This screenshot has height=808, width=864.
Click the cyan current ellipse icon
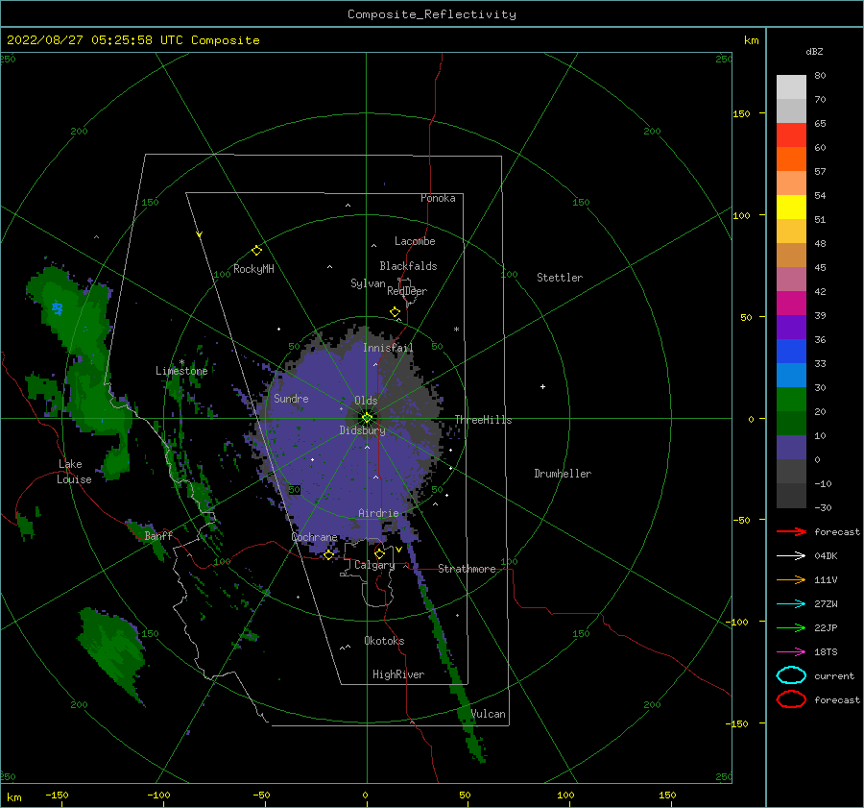pyautogui.click(x=791, y=675)
